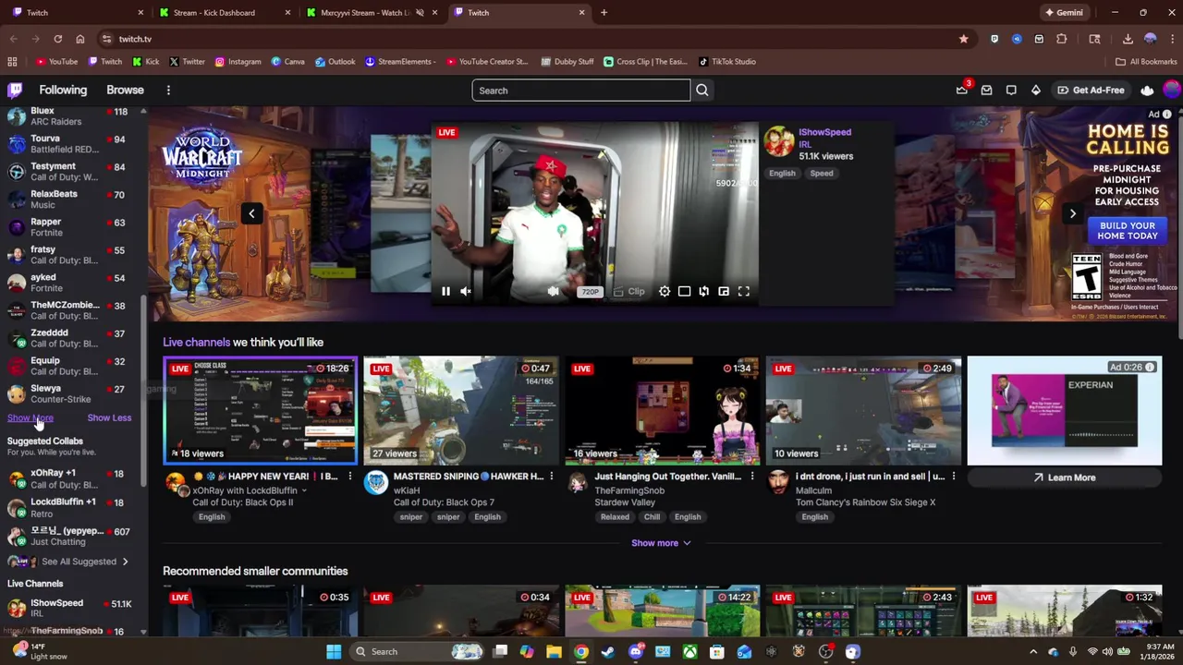
Task: Open the Kick bookmark in bookmarks bar
Action: point(146,62)
